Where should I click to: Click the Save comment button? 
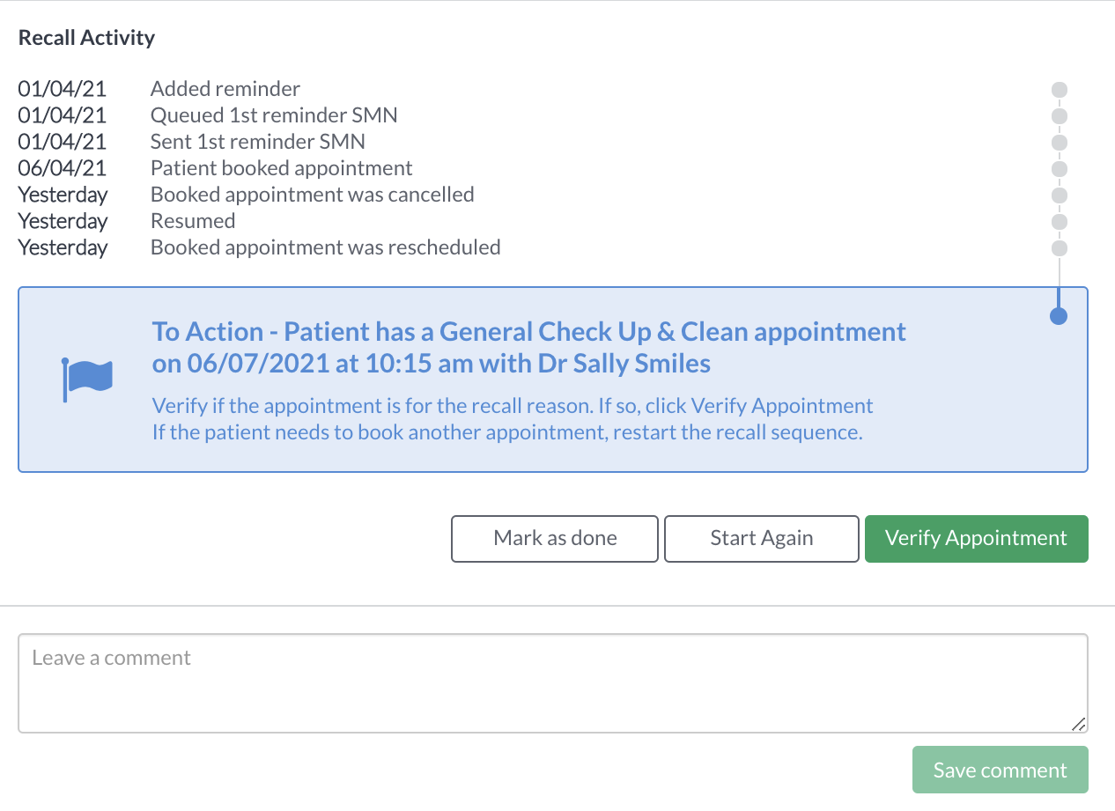[1001, 770]
